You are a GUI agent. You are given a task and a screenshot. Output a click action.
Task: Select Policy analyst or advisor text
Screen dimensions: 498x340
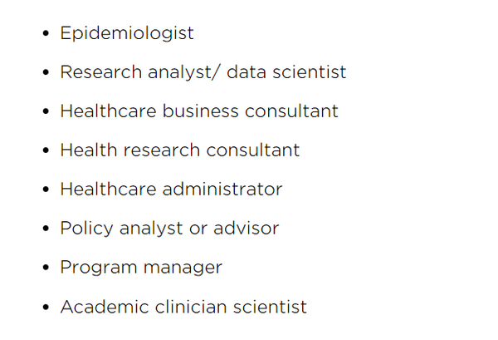pos(169,229)
